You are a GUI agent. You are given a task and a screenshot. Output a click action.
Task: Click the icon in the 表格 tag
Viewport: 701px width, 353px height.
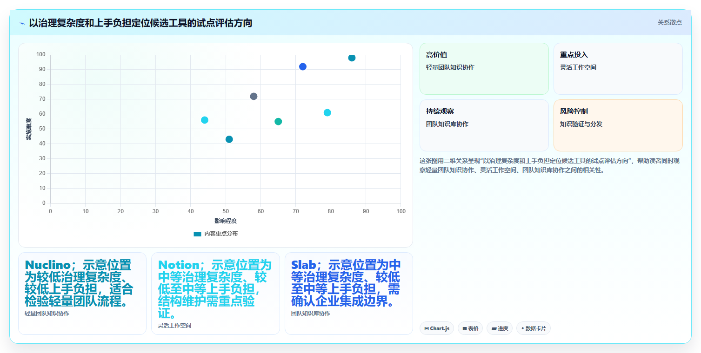(465, 328)
